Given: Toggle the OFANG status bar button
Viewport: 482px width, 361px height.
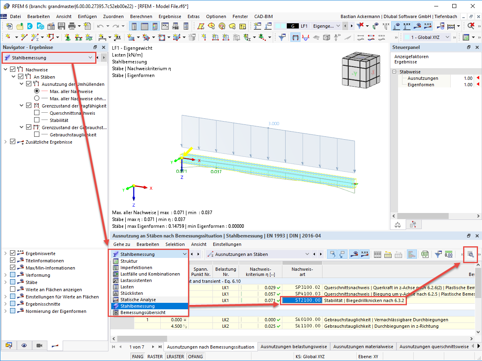Looking at the screenshot, I should point(196,356).
